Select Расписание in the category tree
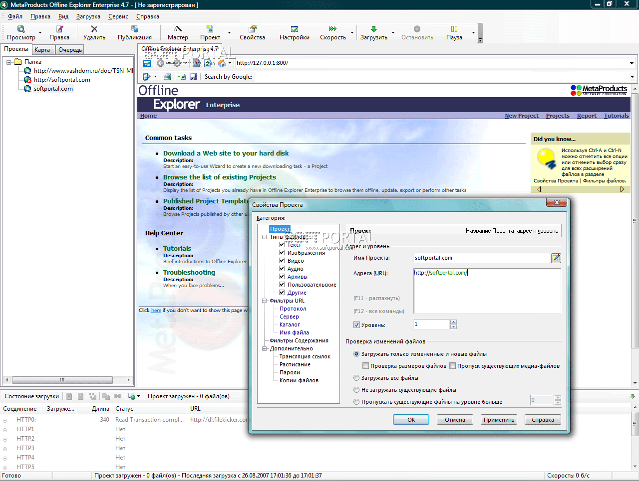The width and height of the screenshot is (639, 481). (x=295, y=364)
